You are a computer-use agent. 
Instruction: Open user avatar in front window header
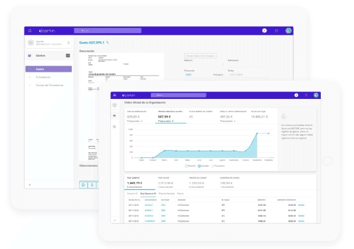pos(316,95)
